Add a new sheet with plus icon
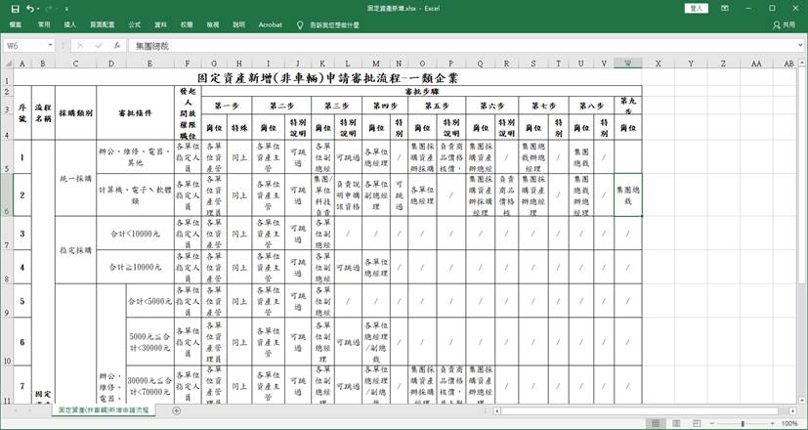The height and width of the screenshot is (430, 808). point(176,410)
